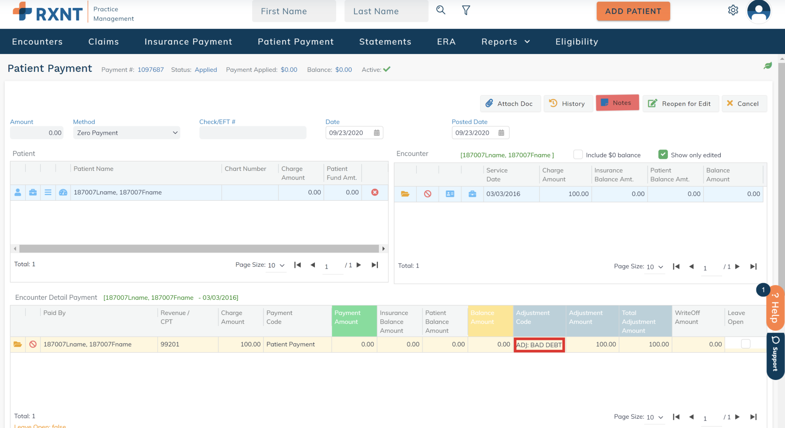Go to Patient Payment tab
785x428 pixels.
pyautogui.click(x=296, y=42)
